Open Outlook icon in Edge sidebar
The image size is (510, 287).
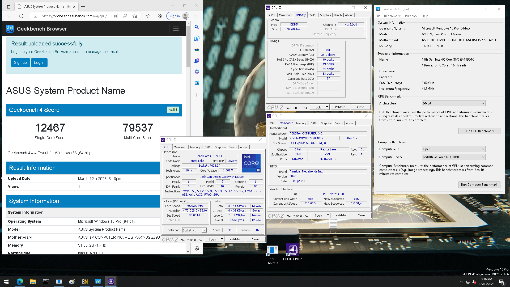click(x=197, y=83)
